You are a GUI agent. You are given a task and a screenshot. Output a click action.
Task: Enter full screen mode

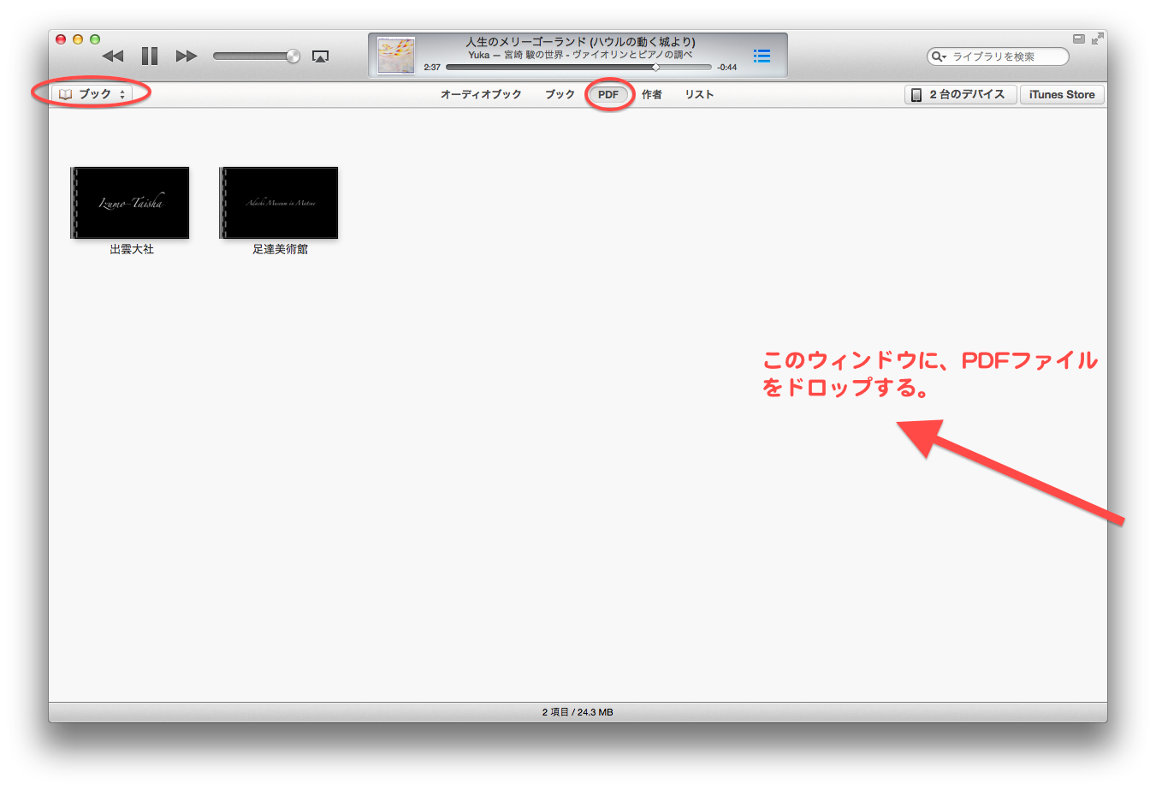[x=1097, y=39]
